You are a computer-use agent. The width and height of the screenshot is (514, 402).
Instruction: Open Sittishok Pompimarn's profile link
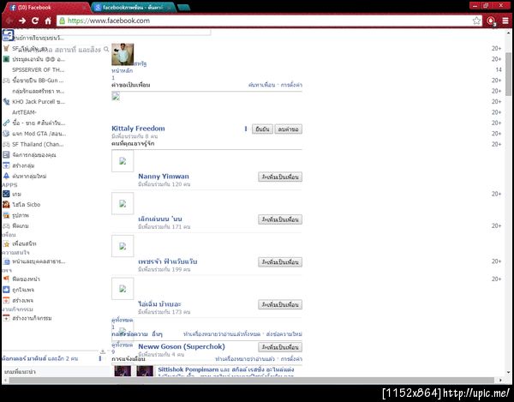pos(188,369)
